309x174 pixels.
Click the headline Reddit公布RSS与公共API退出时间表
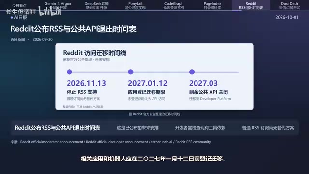pyautogui.click(x=73, y=29)
